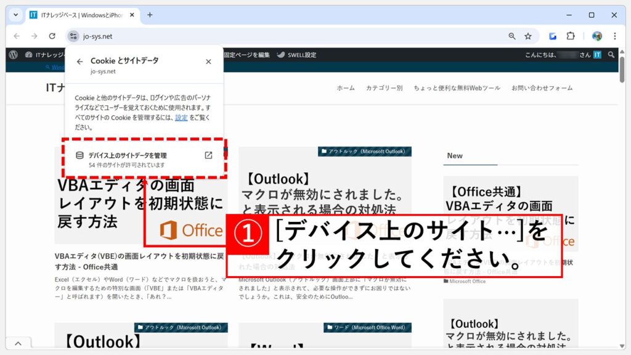The image size is (631, 355).
Task: Click scrollbar down arrow
Action: 622,346
